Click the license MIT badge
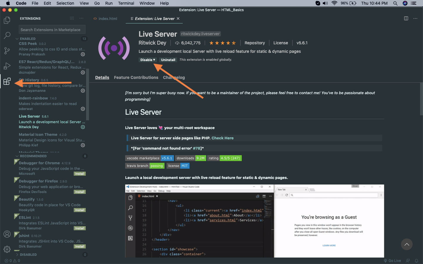This screenshot has height=264, width=423. [x=178, y=166]
